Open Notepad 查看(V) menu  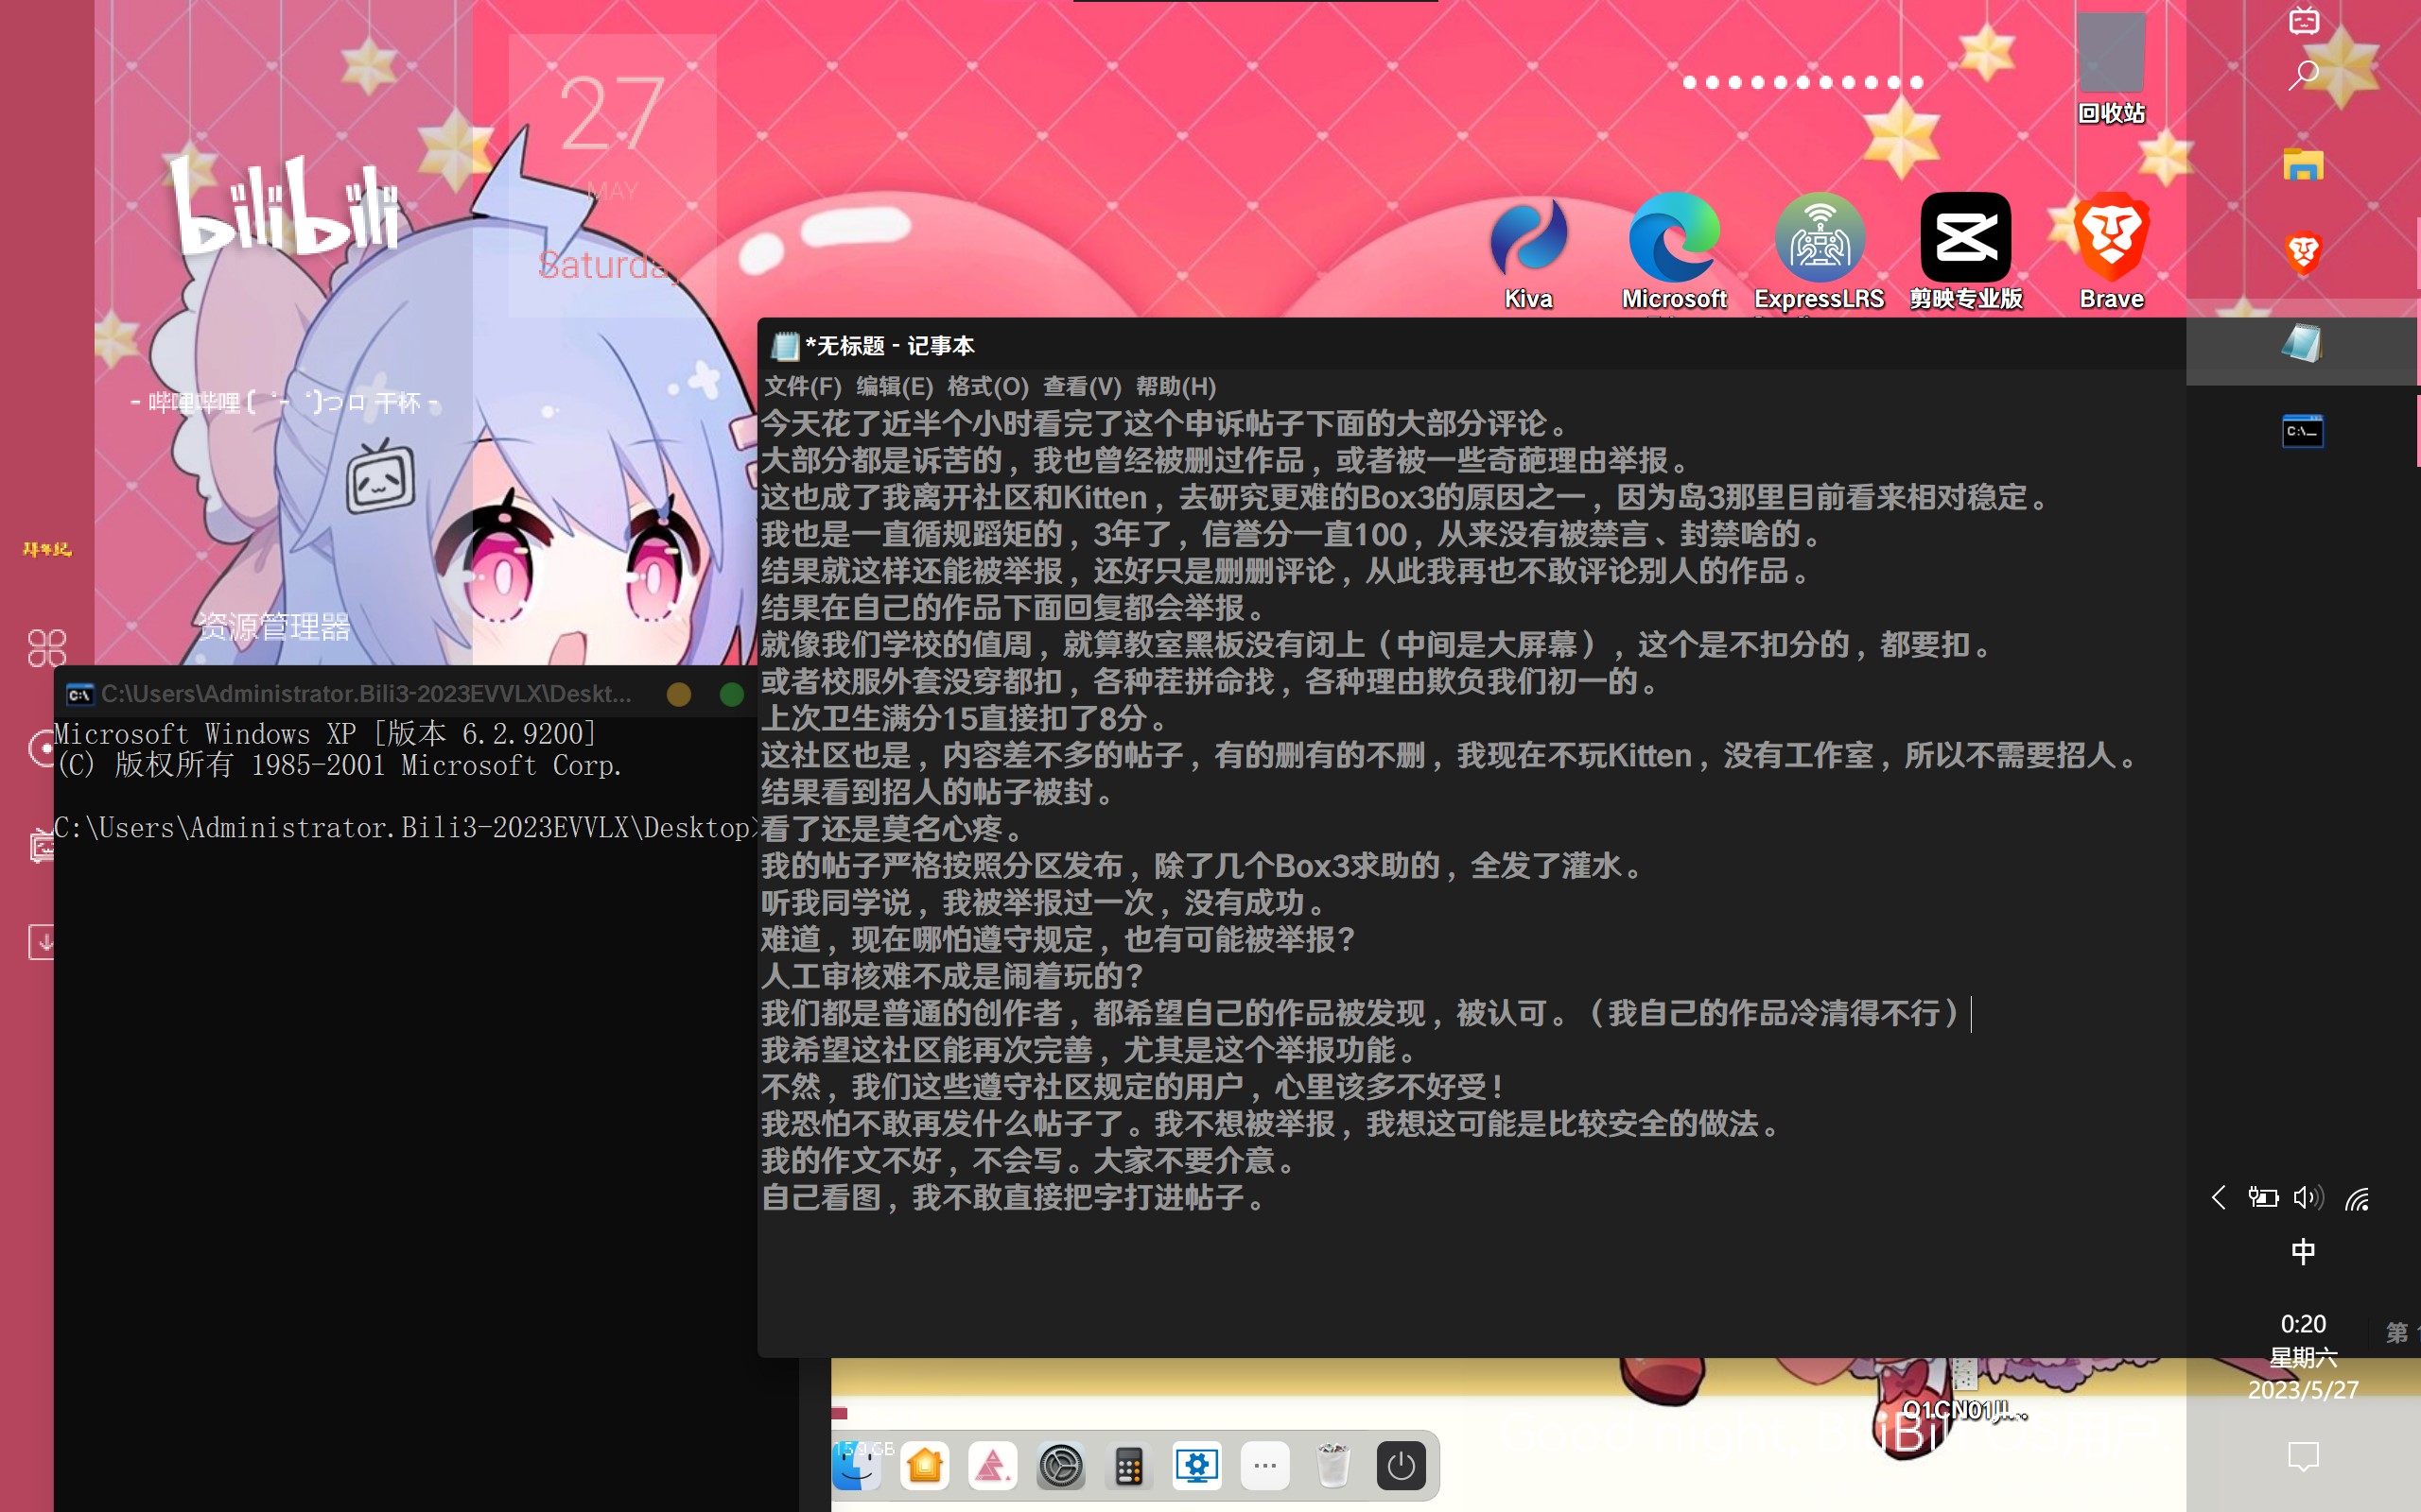click(x=1082, y=387)
